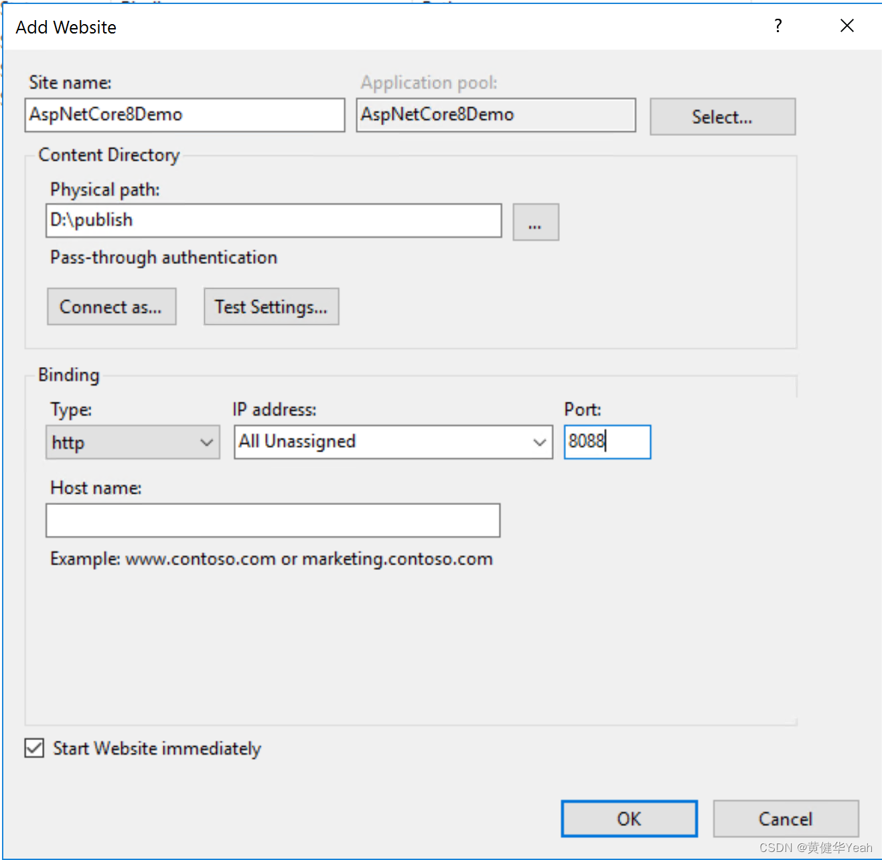Click the Site name field showing AspNetCore8Demo

(x=184, y=115)
